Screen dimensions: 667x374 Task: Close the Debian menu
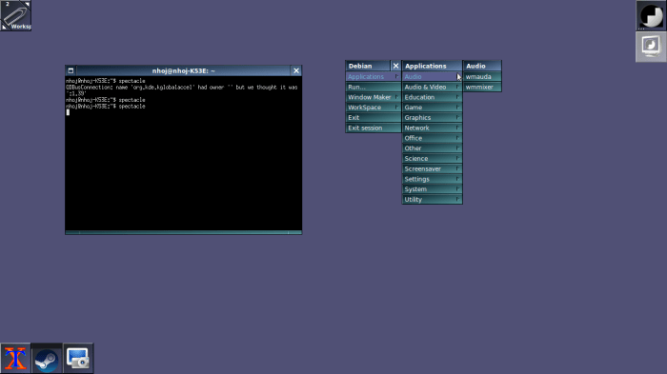click(x=395, y=66)
